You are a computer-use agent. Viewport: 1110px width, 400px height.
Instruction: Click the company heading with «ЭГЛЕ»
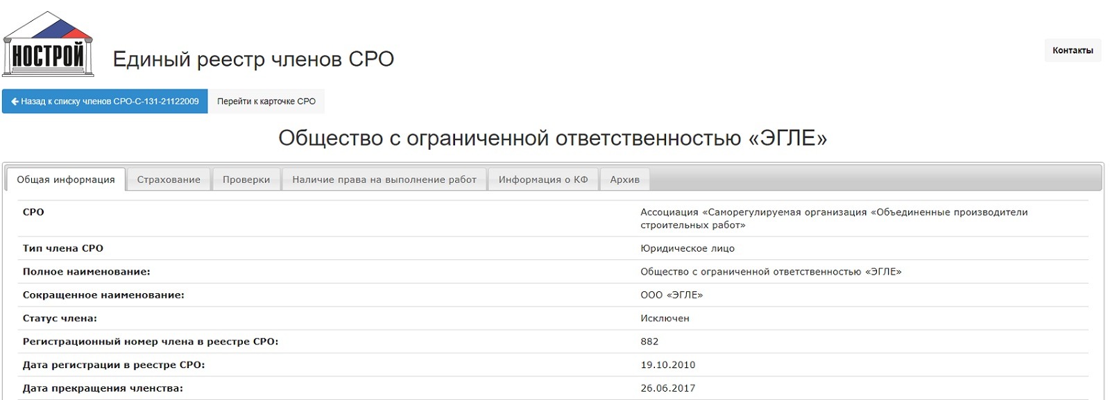point(552,138)
